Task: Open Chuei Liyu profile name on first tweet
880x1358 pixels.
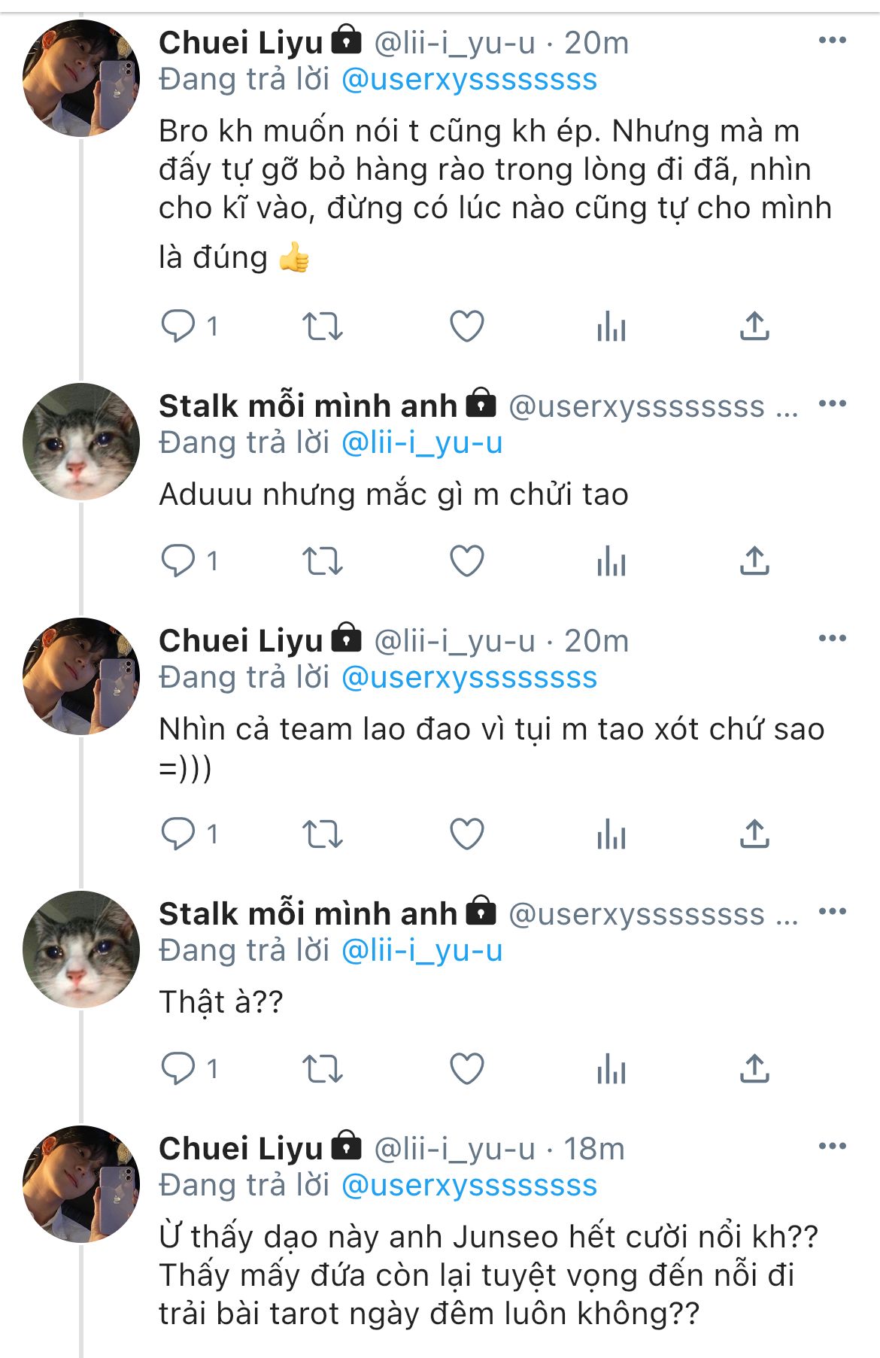Action: click(241, 43)
